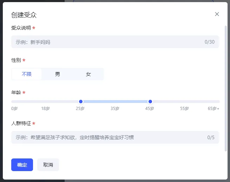This screenshot has height=182, width=230.
Task: Click the right age slider handle at 45岁
Action: click(150, 102)
